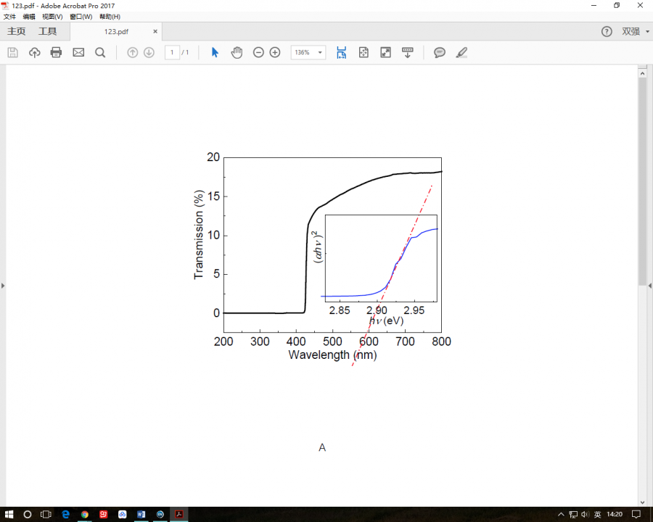Click the print icon in the toolbar
Screen dimensions: 653x522
(x=57, y=52)
